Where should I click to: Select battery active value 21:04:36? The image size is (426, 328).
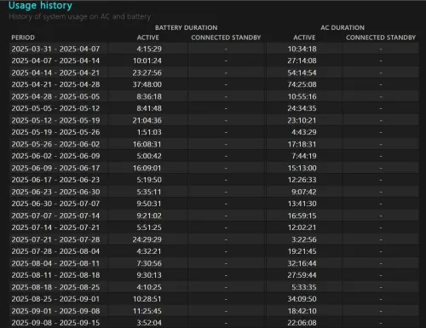pyautogui.click(x=147, y=120)
